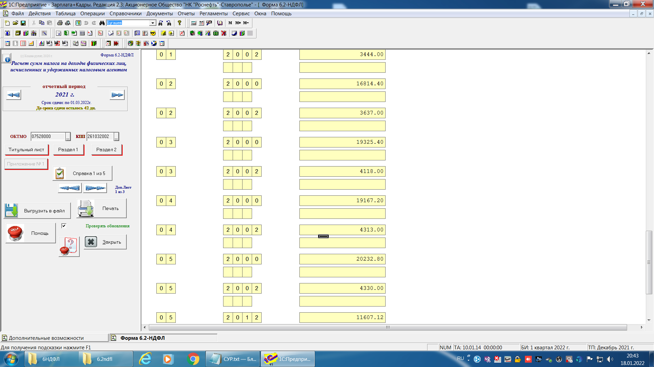Open the Операции menu
654x367 pixels.
coord(93,14)
